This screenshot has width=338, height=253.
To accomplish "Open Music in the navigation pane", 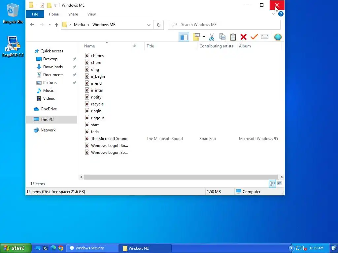I will 48,91.
